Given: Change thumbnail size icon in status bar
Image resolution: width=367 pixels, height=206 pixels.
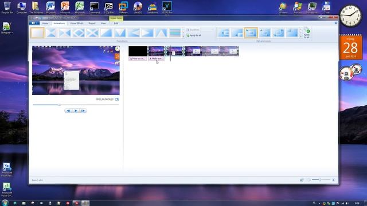Looking at the screenshot, I should point(302,180).
